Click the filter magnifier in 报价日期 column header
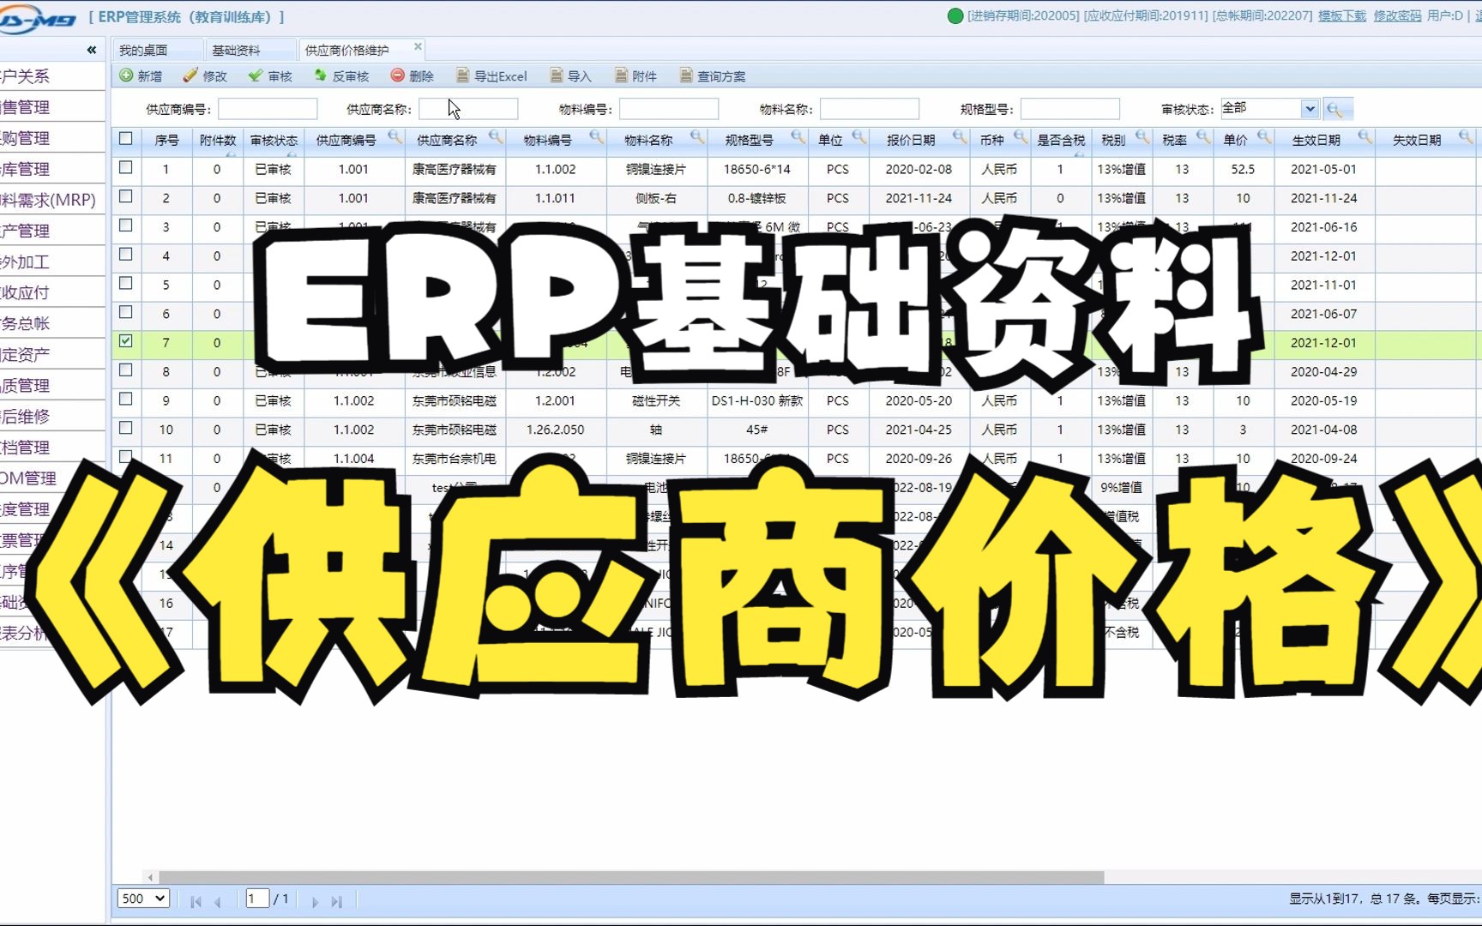Image resolution: width=1482 pixels, height=926 pixels. tap(960, 137)
